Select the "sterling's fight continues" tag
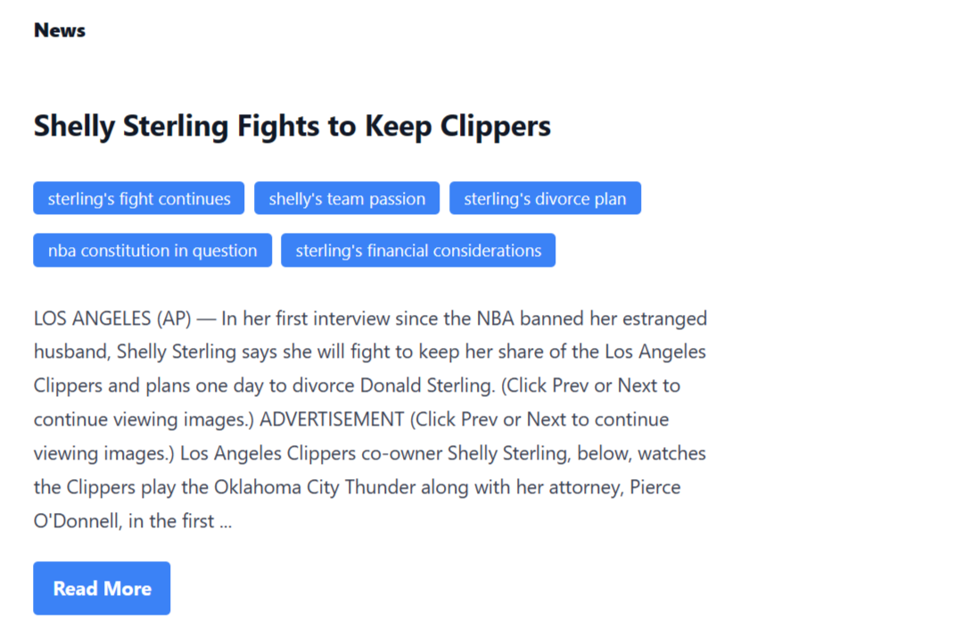954x637 pixels. [139, 199]
